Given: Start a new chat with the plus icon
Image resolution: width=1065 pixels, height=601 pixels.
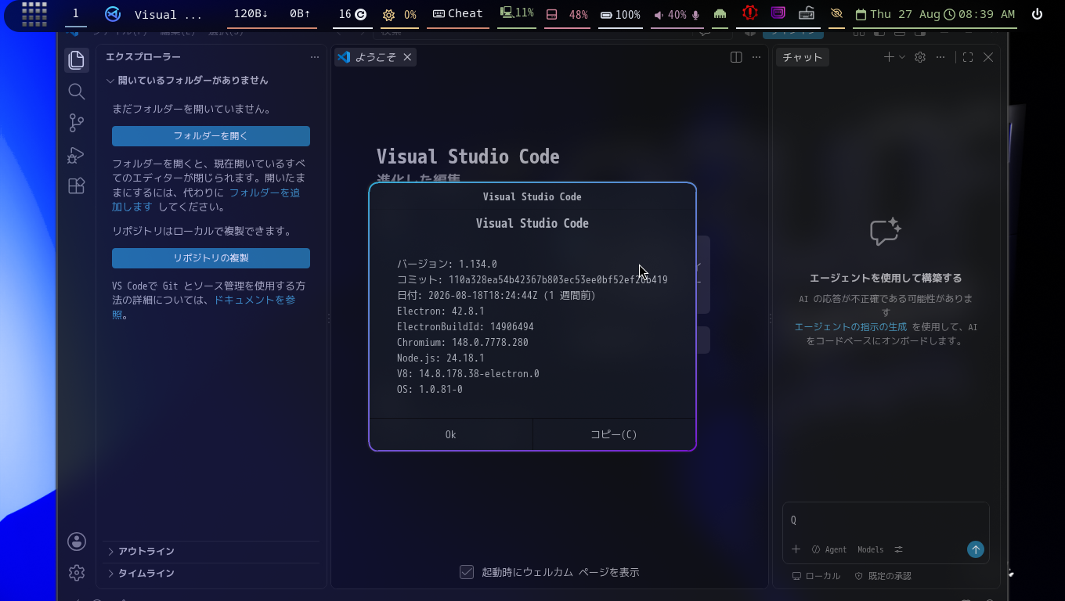Looking at the screenshot, I should click(889, 57).
